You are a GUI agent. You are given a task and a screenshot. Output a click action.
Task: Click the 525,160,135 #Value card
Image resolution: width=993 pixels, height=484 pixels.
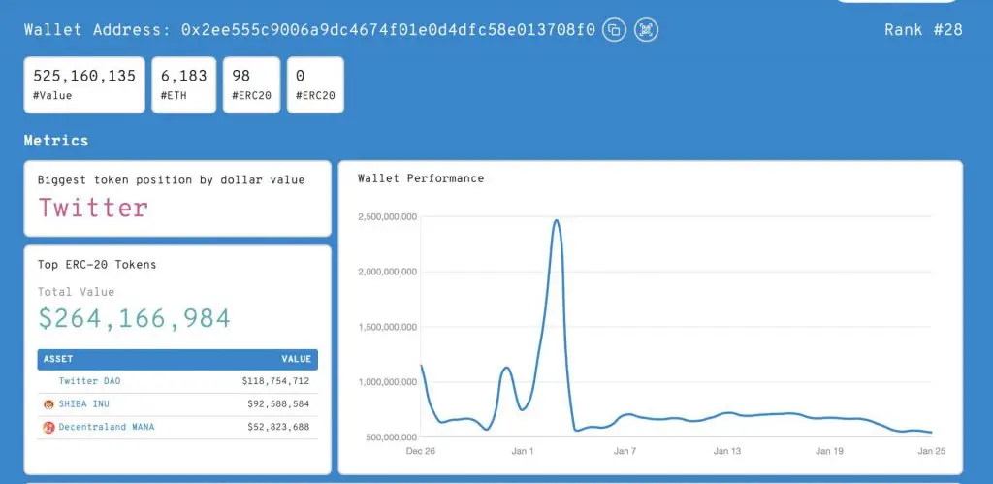[84, 85]
